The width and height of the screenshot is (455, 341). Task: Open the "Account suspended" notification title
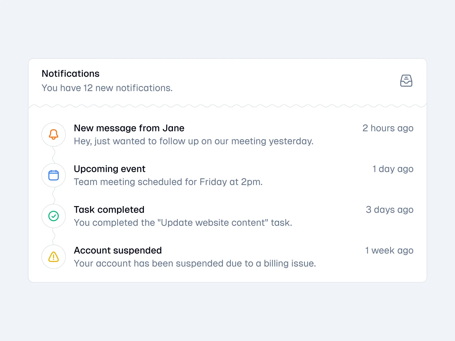(118, 250)
